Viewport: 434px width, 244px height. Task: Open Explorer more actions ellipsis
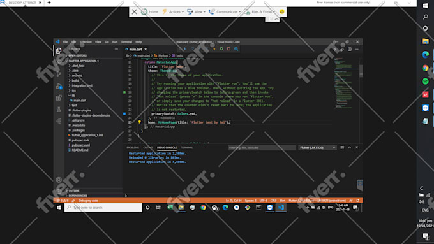point(117,49)
